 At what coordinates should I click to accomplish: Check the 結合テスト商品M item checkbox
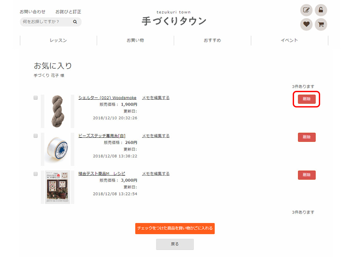click(36, 174)
